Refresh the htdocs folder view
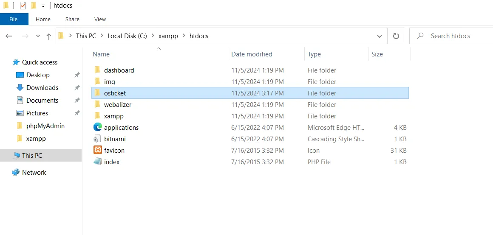 [x=396, y=36]
